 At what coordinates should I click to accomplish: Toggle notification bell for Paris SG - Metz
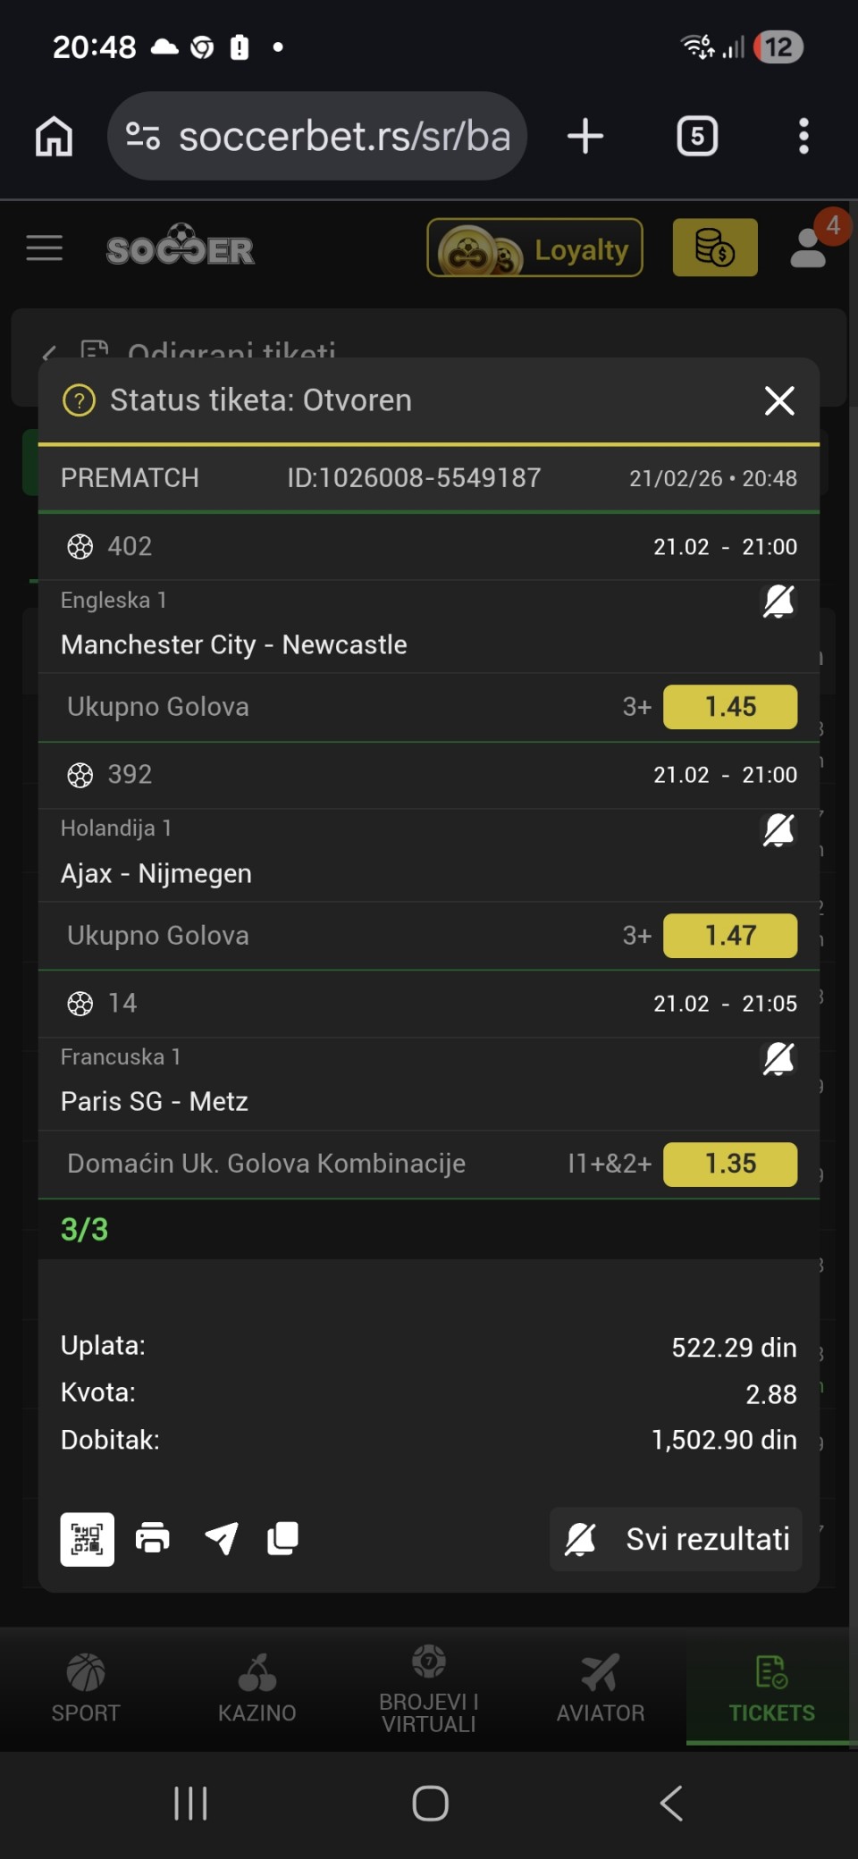click(x=778, y=1059)
